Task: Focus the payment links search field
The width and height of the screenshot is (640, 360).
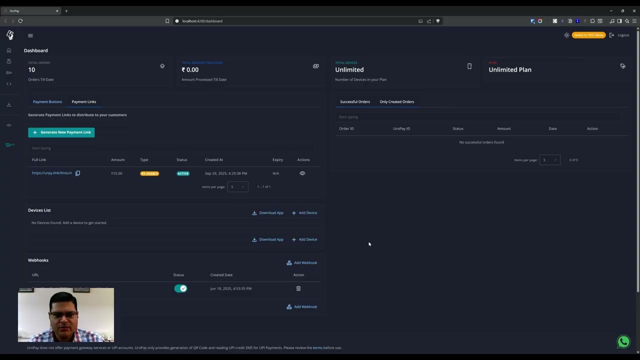Action: (171, 148)
